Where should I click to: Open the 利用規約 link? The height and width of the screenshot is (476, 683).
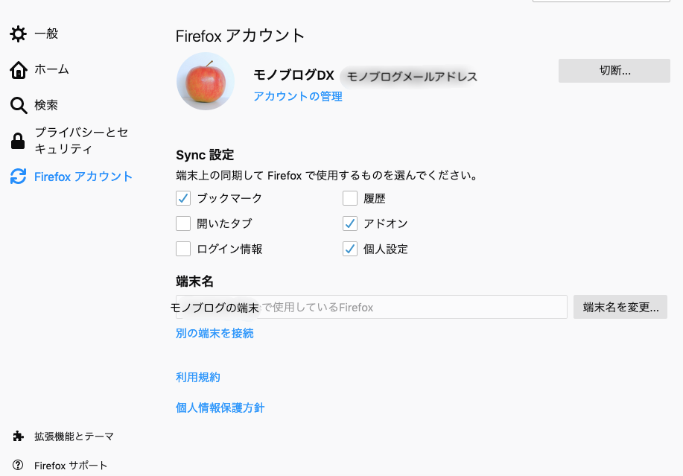198,378
